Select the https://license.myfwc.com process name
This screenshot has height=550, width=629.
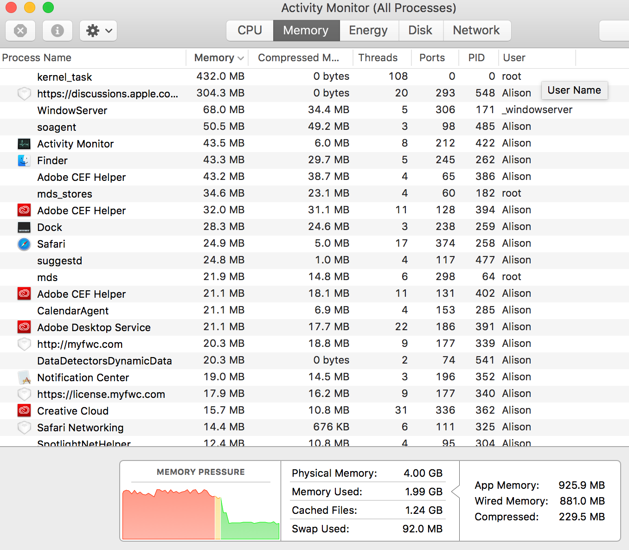click(101, 394)
